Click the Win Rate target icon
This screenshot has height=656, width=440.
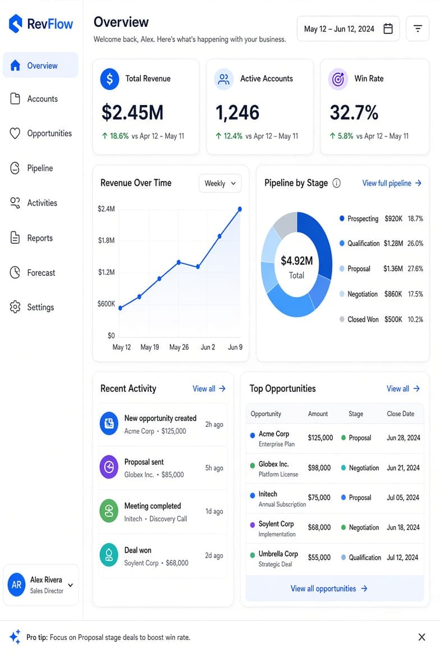[x=338, y=79]
